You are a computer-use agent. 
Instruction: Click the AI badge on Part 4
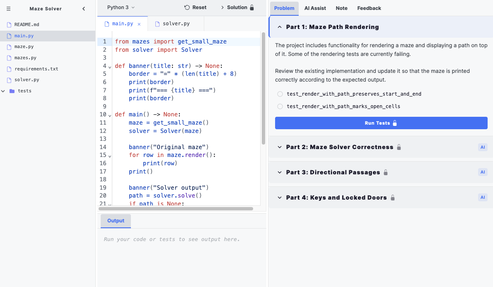(x=483, y=197)
